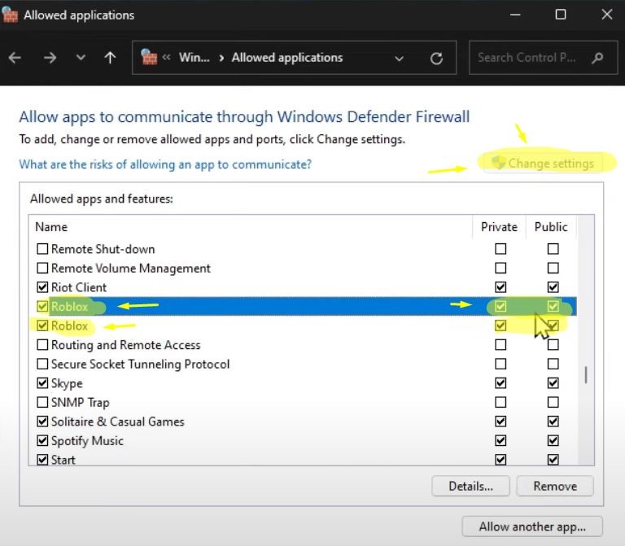625x546 pixels.
Task: Uncheck Solitaire & Casual Games checkbox
Action: 42,422
